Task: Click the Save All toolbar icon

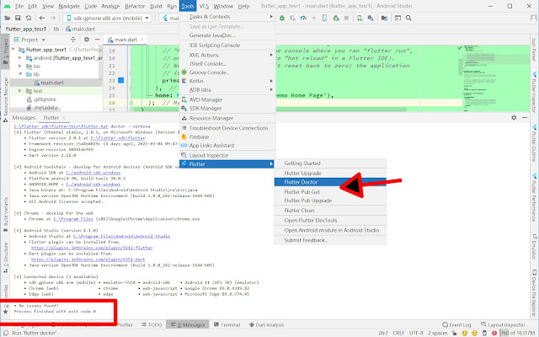Action: tap(18, 18)
